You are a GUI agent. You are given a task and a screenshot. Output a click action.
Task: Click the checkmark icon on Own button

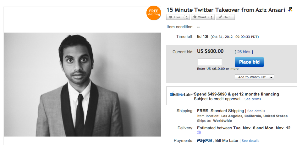click(220, 17)
